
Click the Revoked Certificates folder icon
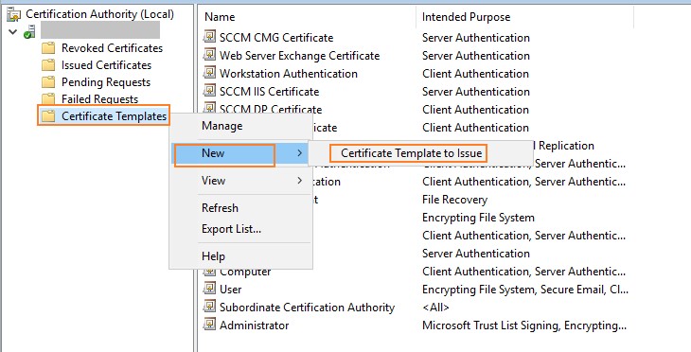click(48, 47)
